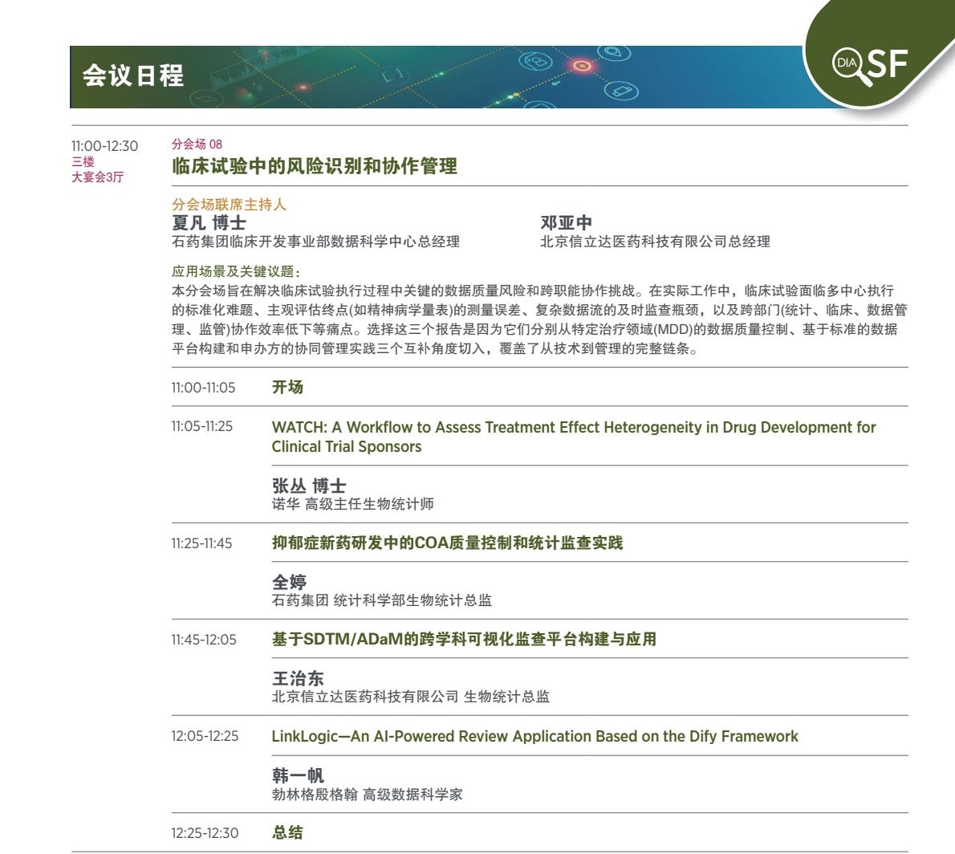Image resolution: width=955 pixels, height=854 pixels.
Task: Click speaker name 王治东
Action: coord(298,678)
